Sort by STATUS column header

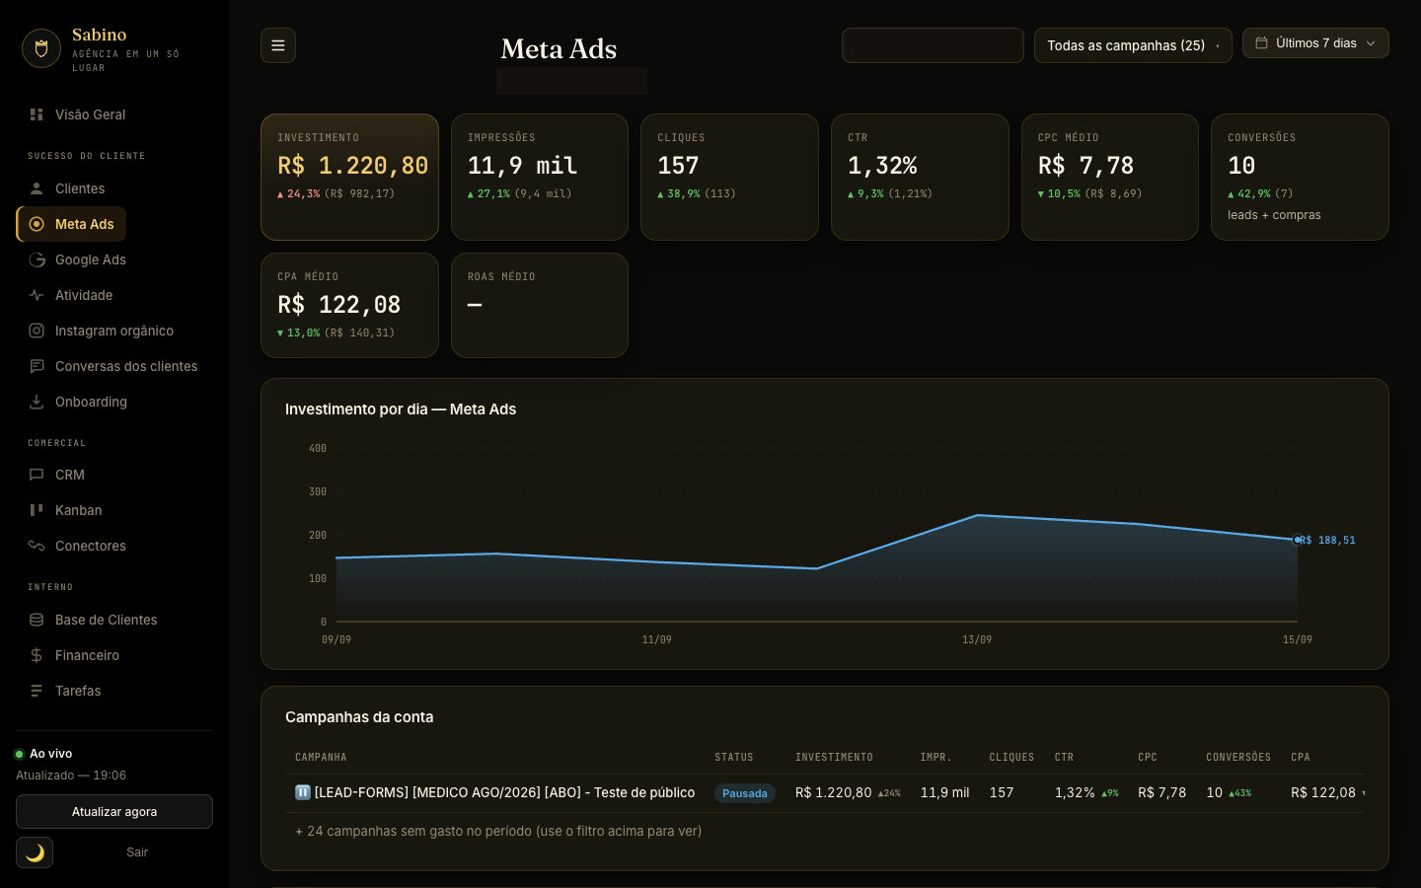(x=734, y=757)
